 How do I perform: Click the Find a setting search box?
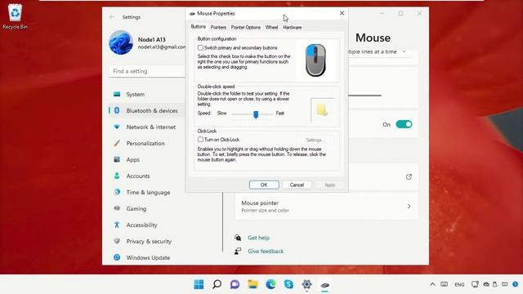147,71
